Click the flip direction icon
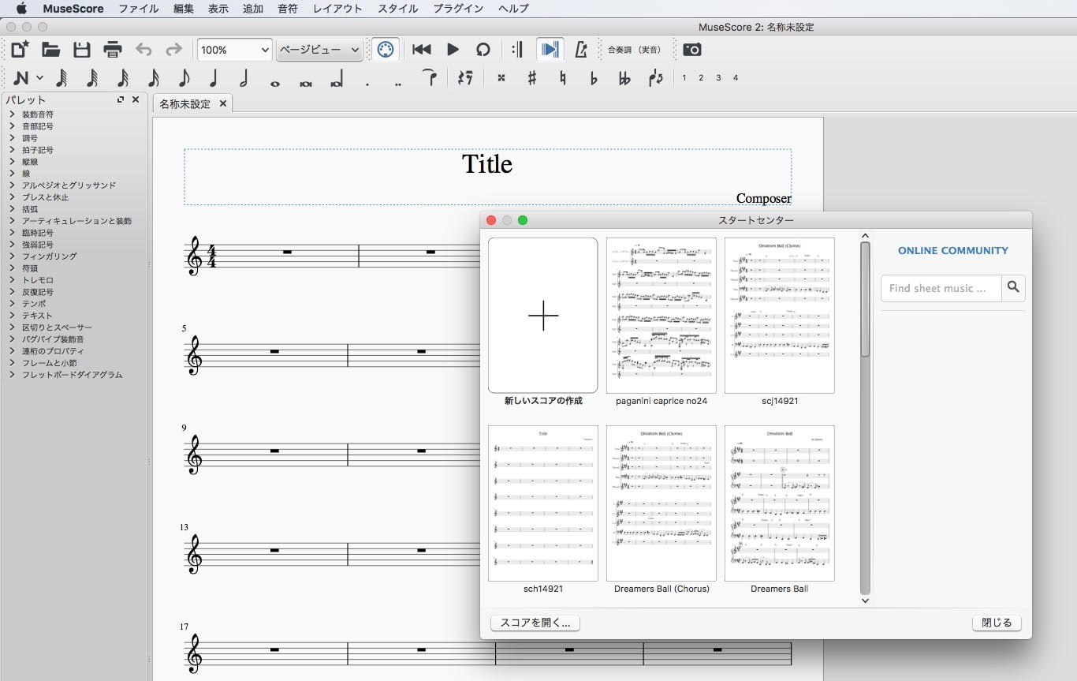This screenshot has height=681, width=1077. coord(655,78)
